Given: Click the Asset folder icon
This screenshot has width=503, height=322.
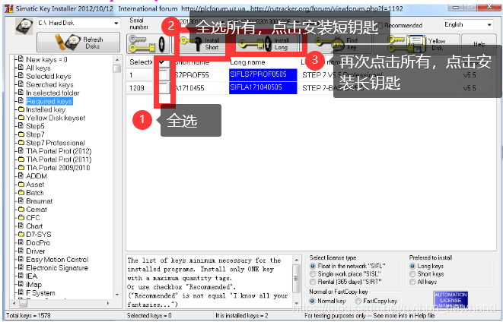Looking at the screenshot, I should 21,184.
